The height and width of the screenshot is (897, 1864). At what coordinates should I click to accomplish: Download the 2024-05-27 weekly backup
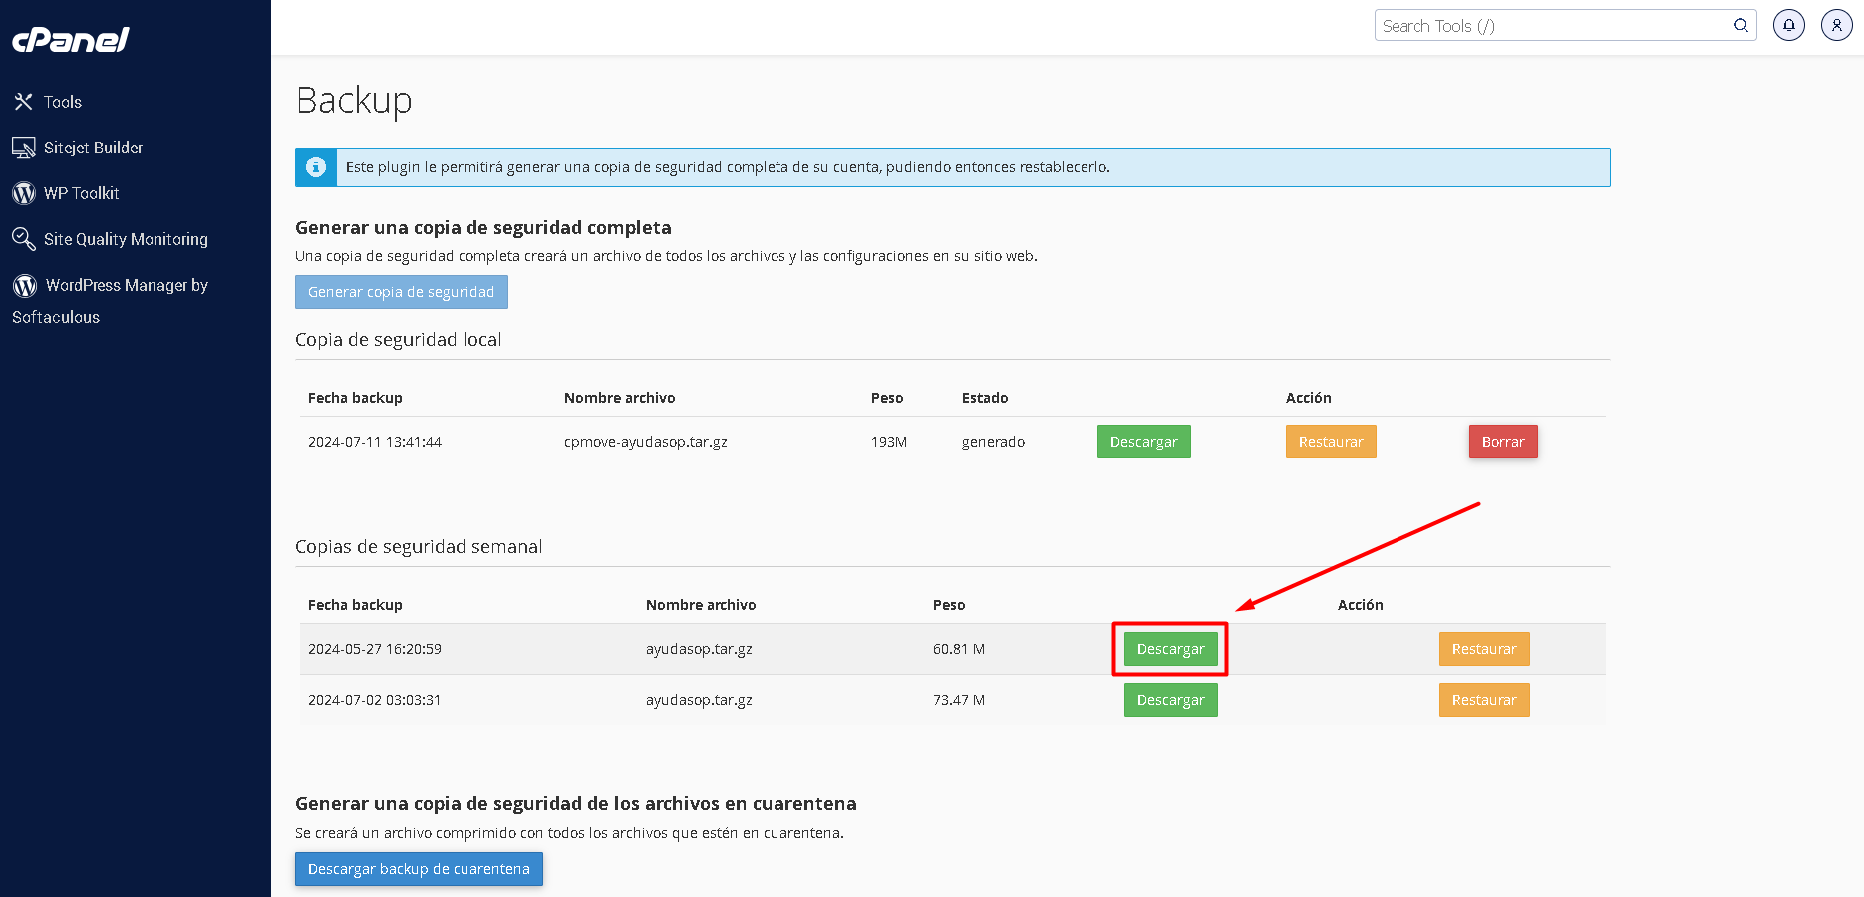tap(1171, 649)
